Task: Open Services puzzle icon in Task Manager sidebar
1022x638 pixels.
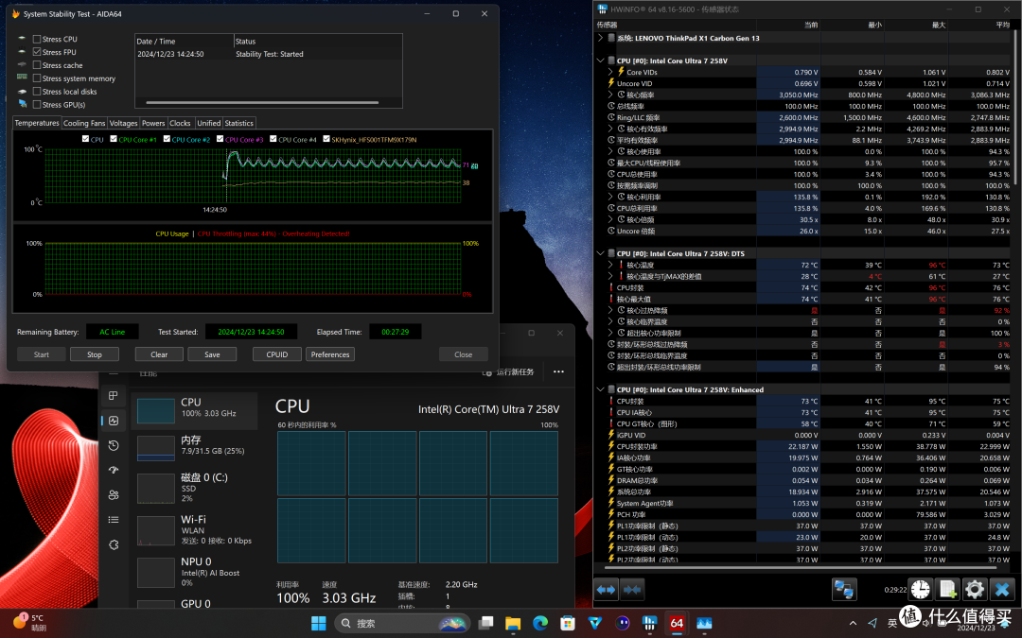Action: click(114, 544)
